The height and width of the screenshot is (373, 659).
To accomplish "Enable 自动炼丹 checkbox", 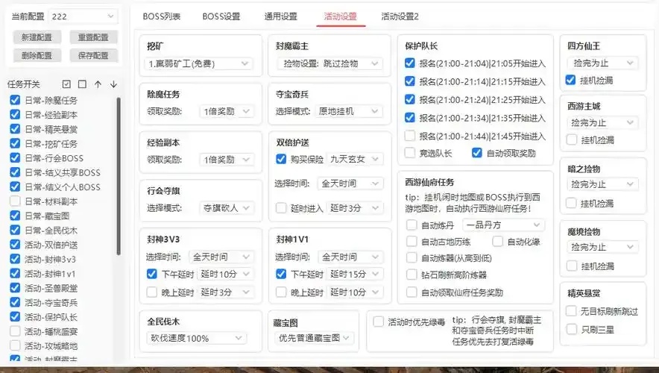I will point(412,225).
